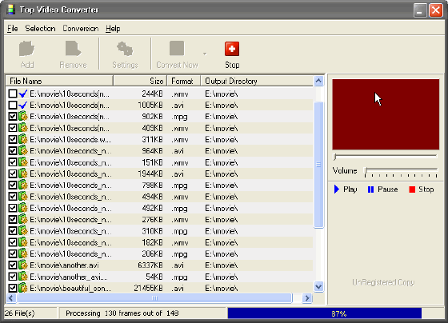Click the Stop conversion toolbar icon
448x323 pixels.
click(x=232, y=49)
